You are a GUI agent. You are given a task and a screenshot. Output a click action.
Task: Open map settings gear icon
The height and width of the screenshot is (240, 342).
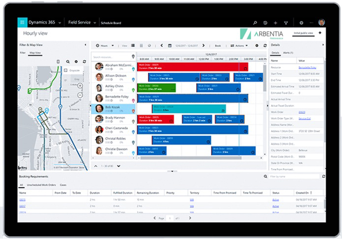click(x=76, y=62)
